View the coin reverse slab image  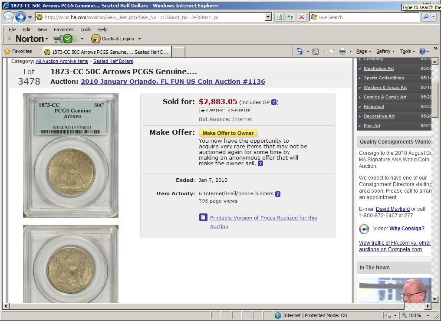tap(71, 264)
